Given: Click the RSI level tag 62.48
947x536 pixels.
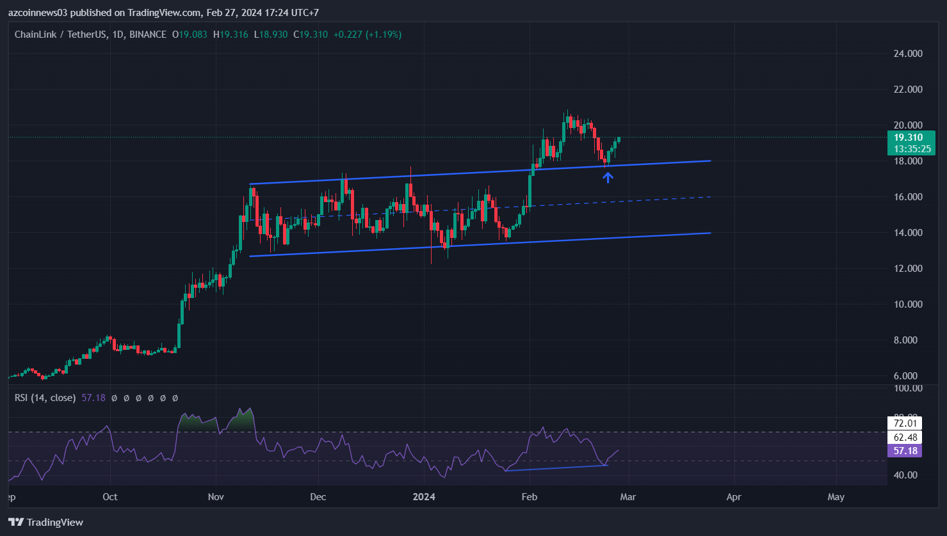Looking at the screenshot, I should [905, 437].
